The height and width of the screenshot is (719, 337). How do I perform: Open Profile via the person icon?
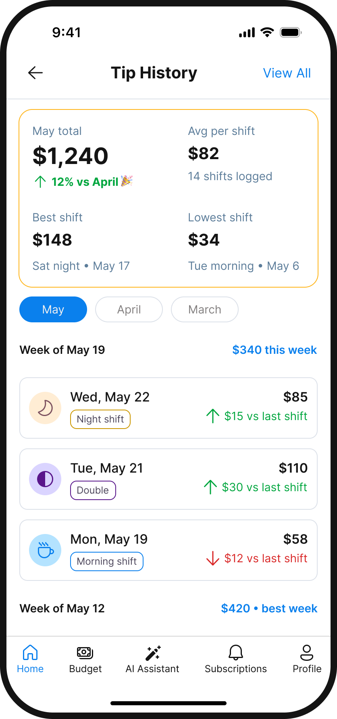click(307, 652)
